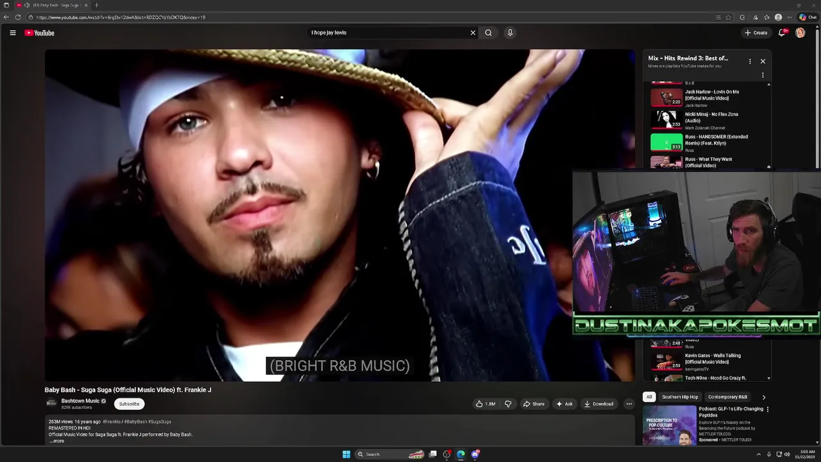821x462 pixels.
Task: Play Jack Harlow - Lovin On Me
Action: pos(709,98)
